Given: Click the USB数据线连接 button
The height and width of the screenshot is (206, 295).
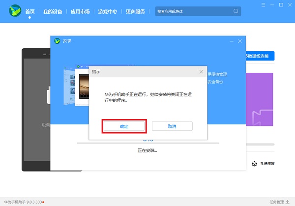Looking at the screenshot, I should [260, 56].
